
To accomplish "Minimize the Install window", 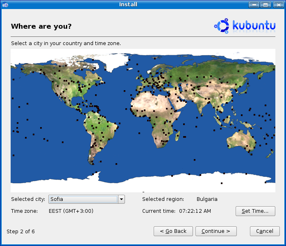I will tap(254, 5).
